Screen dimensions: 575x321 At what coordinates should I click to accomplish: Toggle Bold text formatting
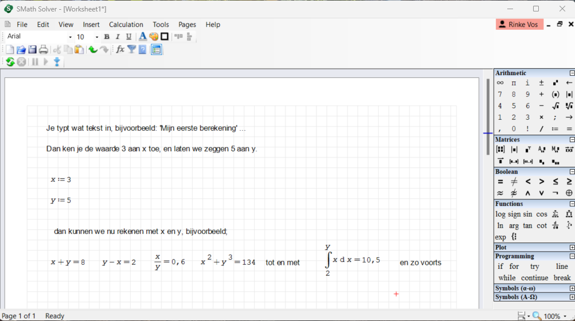107,37
